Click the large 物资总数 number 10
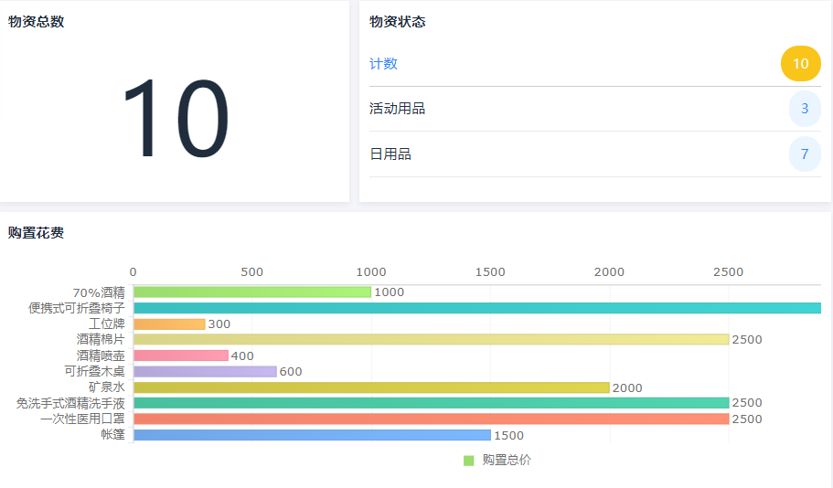 (x=174, y=120)
